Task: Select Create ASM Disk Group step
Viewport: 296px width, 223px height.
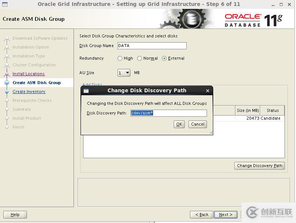Action: coord(37,83)
